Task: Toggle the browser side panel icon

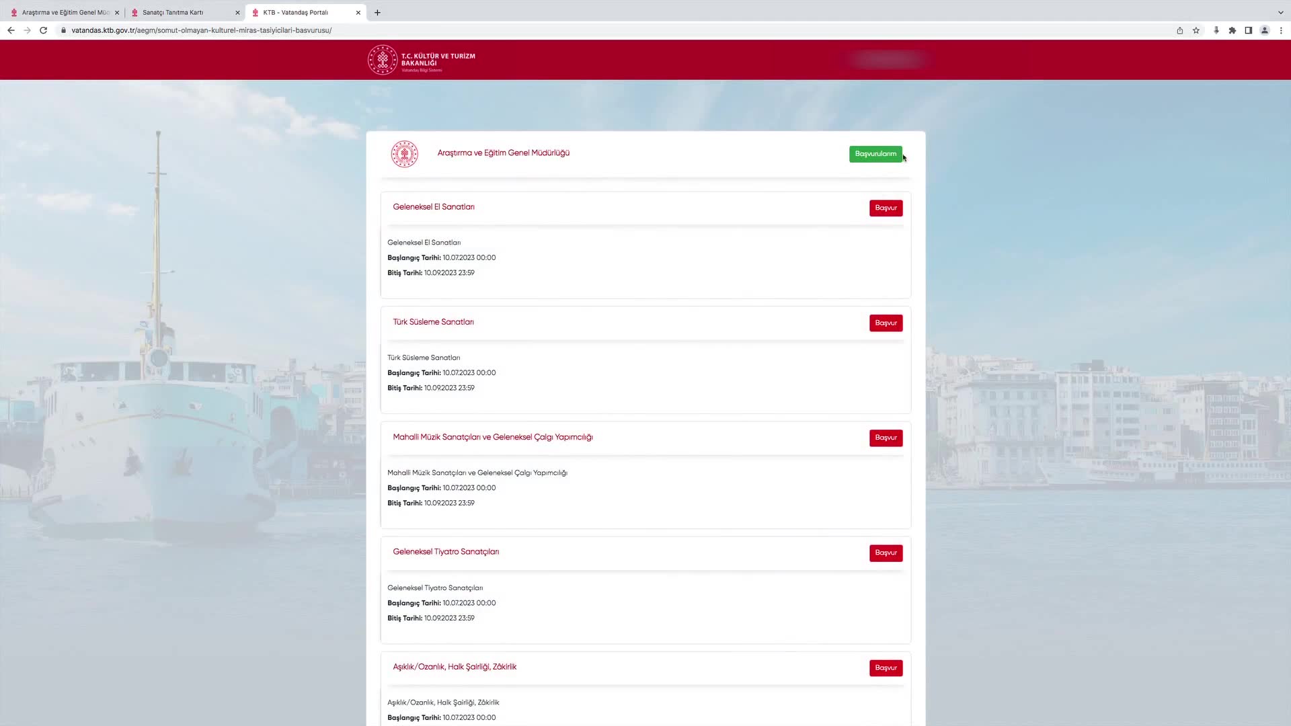Action: click(x=1248, y=30)
